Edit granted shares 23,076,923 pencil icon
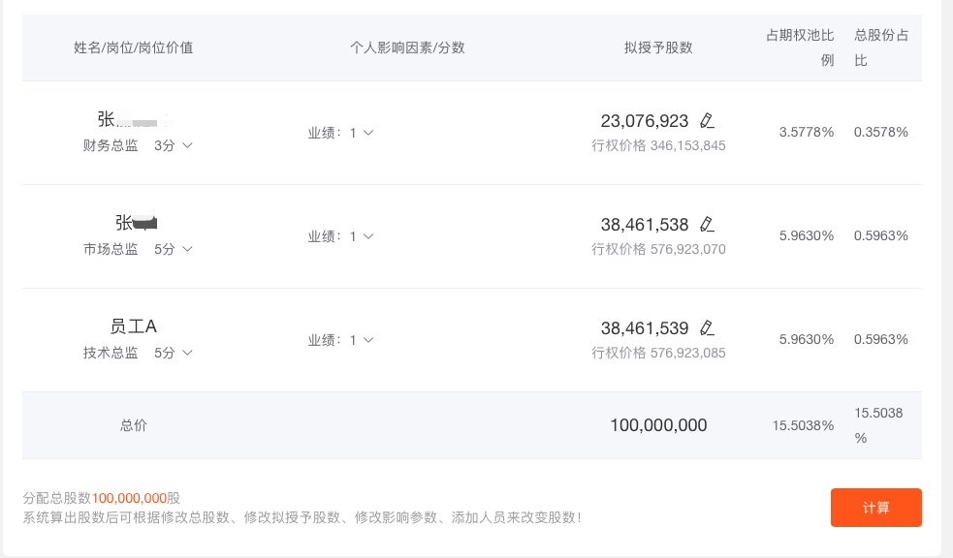This screenshot has height=558, width=953. [707, 121]
